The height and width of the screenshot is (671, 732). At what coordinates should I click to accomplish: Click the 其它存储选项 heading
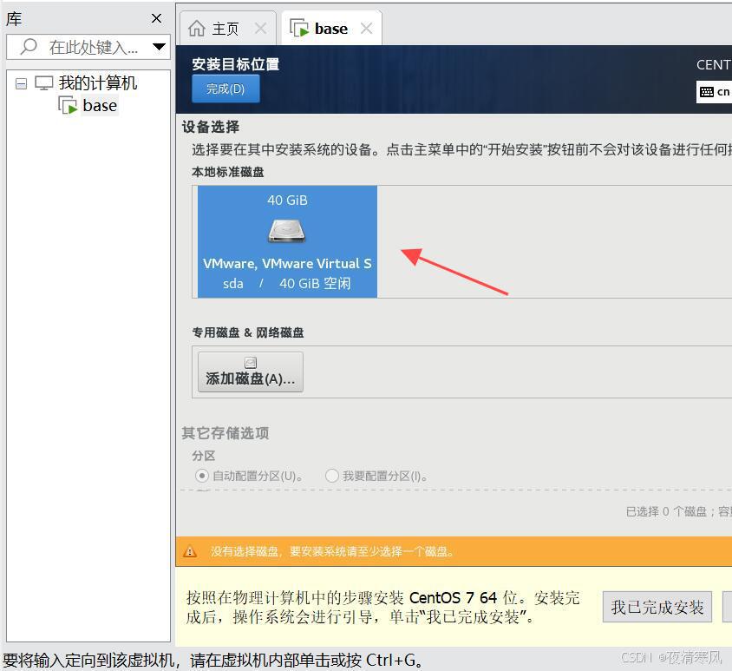point(225,433)
